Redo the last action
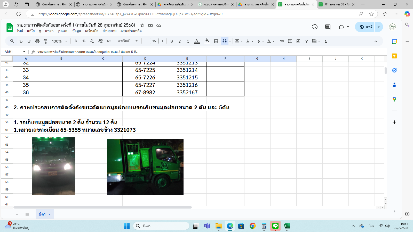 [x=29, y=41]
